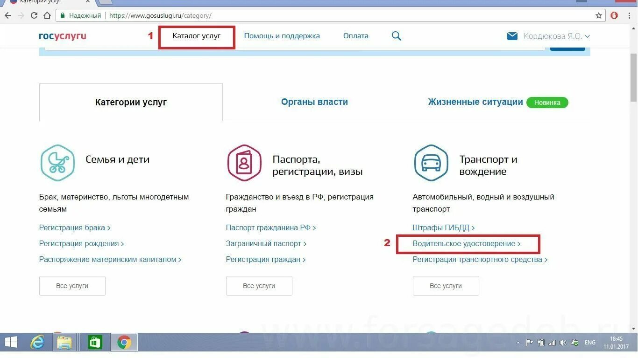This screenshot has height=358, width=638.
Task: Go back in browser history
Action: click(8, 15)
